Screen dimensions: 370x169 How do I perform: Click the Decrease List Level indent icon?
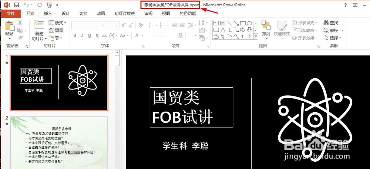click(175, 25)
